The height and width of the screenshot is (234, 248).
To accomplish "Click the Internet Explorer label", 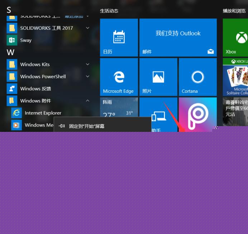I will 43,113.
